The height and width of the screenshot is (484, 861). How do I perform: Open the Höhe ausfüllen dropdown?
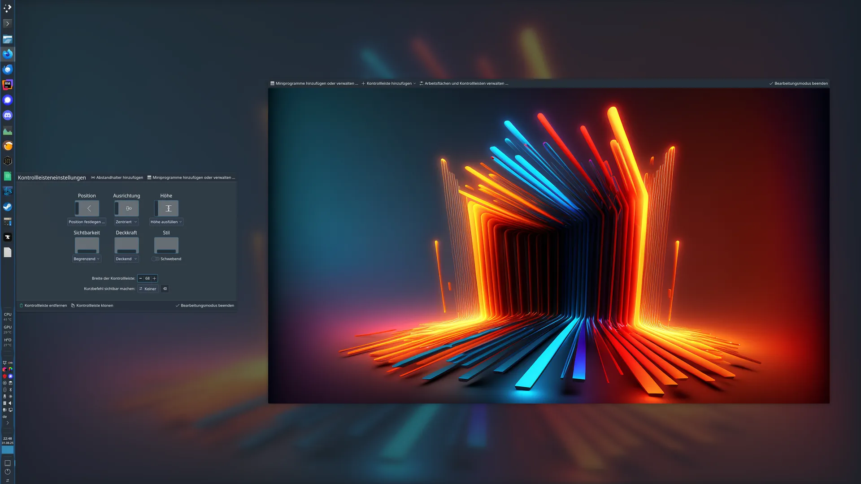click(x=166, y=222)
